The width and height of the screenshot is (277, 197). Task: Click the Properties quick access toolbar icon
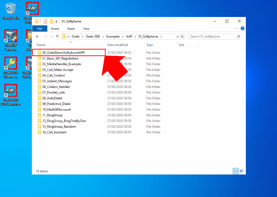[45, 21]
